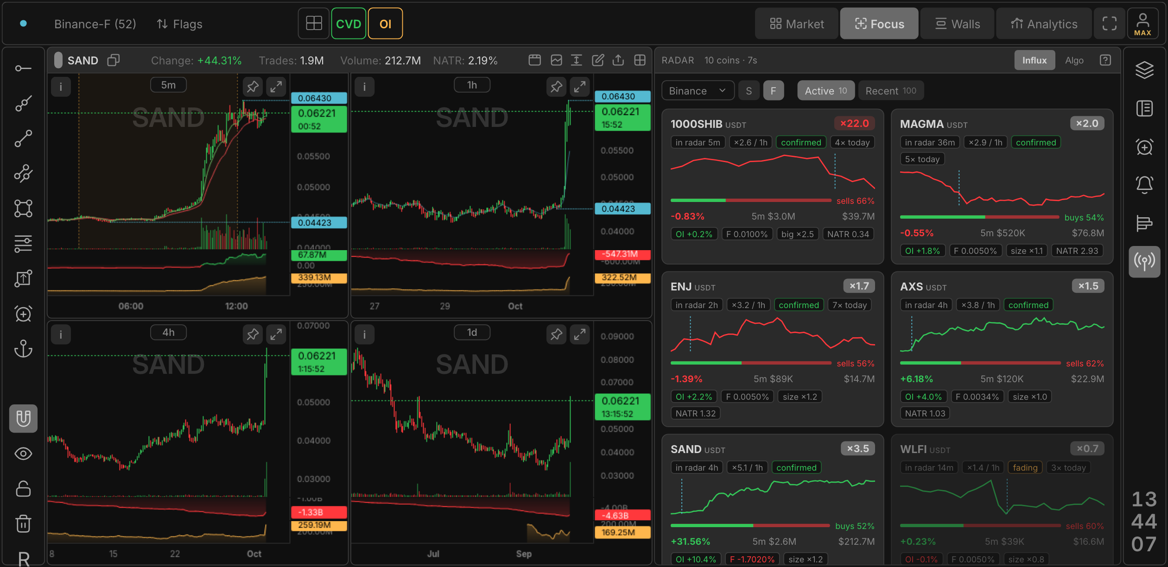
Task: Toggle the CVD indicator
Action: tap(349, 24)
